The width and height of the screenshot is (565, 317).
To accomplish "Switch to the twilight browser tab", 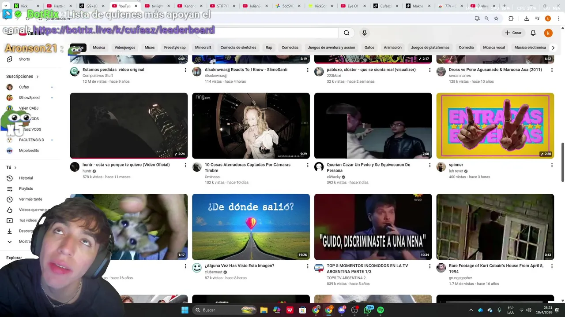I will [x=157, y=6].
